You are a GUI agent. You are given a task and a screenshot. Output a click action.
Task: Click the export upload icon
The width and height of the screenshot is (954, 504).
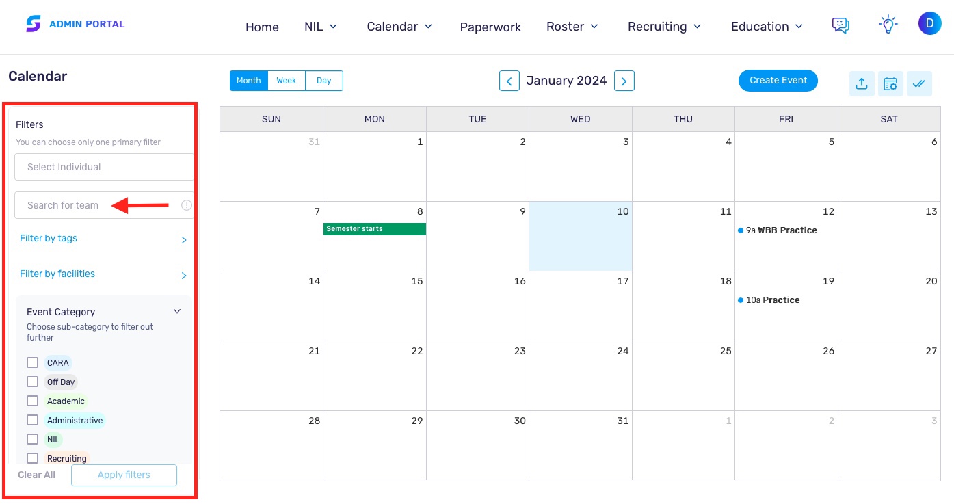coord(862,83)
